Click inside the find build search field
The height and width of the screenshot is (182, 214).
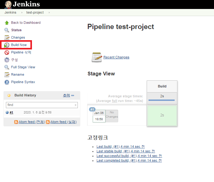42,105
